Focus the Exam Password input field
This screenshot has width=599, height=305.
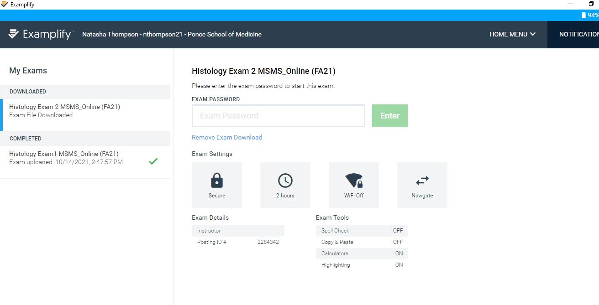(278, 116)
